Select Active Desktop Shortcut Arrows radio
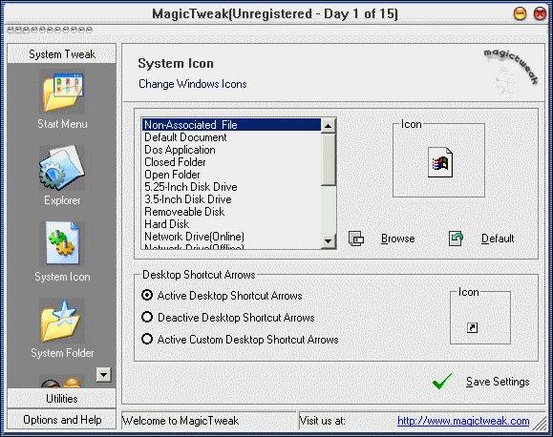Screen dimensions: 553x437 coord(147,295)
